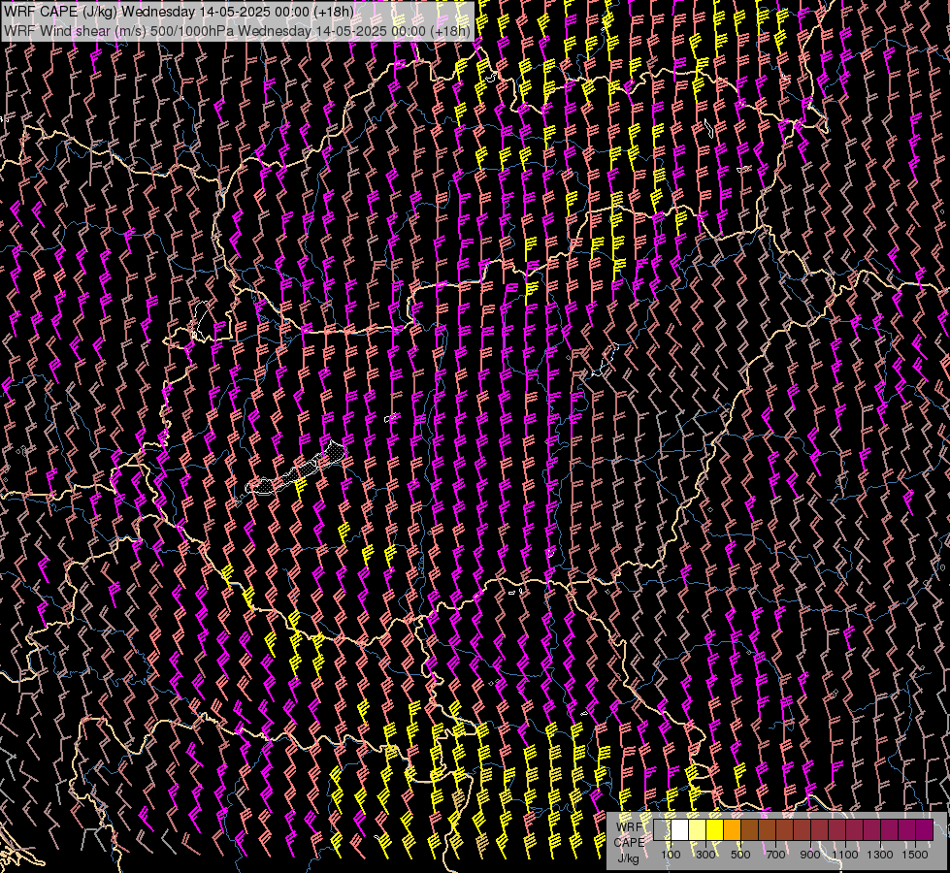Screen dimensions: 950x873
Task: Click the legend value 300
Action: point(705,855)
